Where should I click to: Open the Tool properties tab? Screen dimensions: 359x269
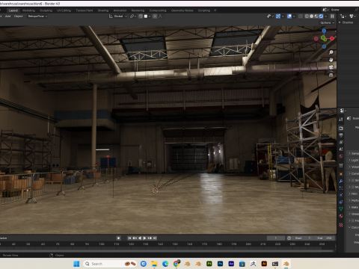341,120
